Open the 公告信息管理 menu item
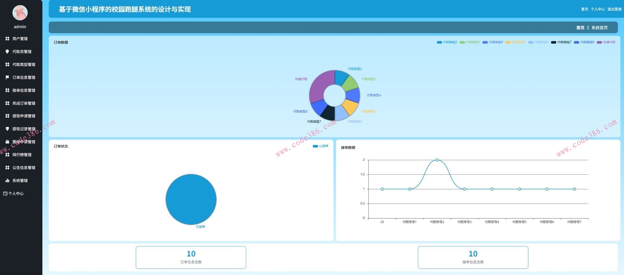624x275 pixels. click(x=24, y=168)
